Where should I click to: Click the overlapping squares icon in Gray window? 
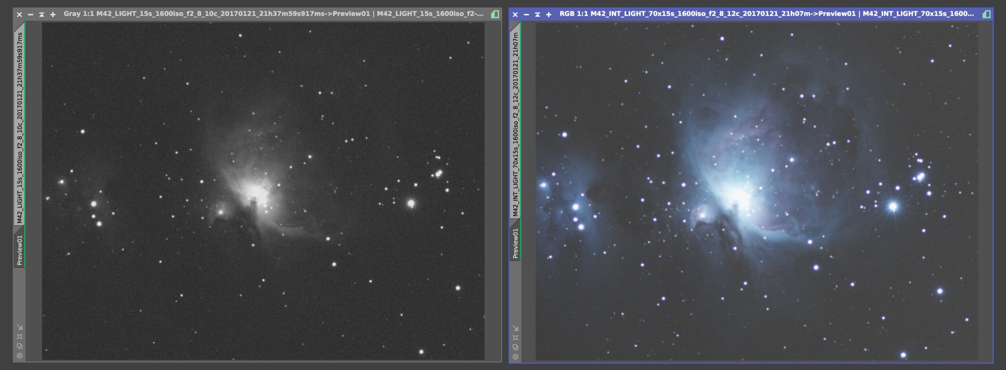(x=20, y=346)
